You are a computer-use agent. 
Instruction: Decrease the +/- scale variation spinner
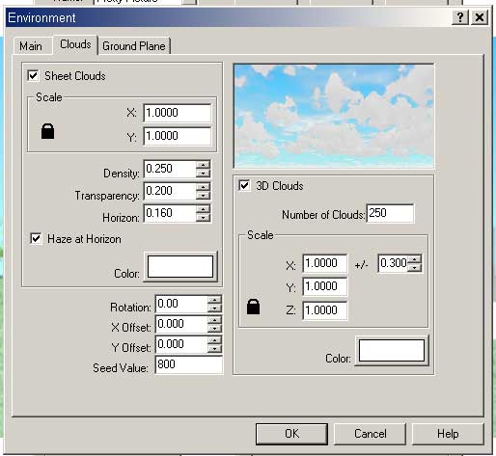[415, 267]
